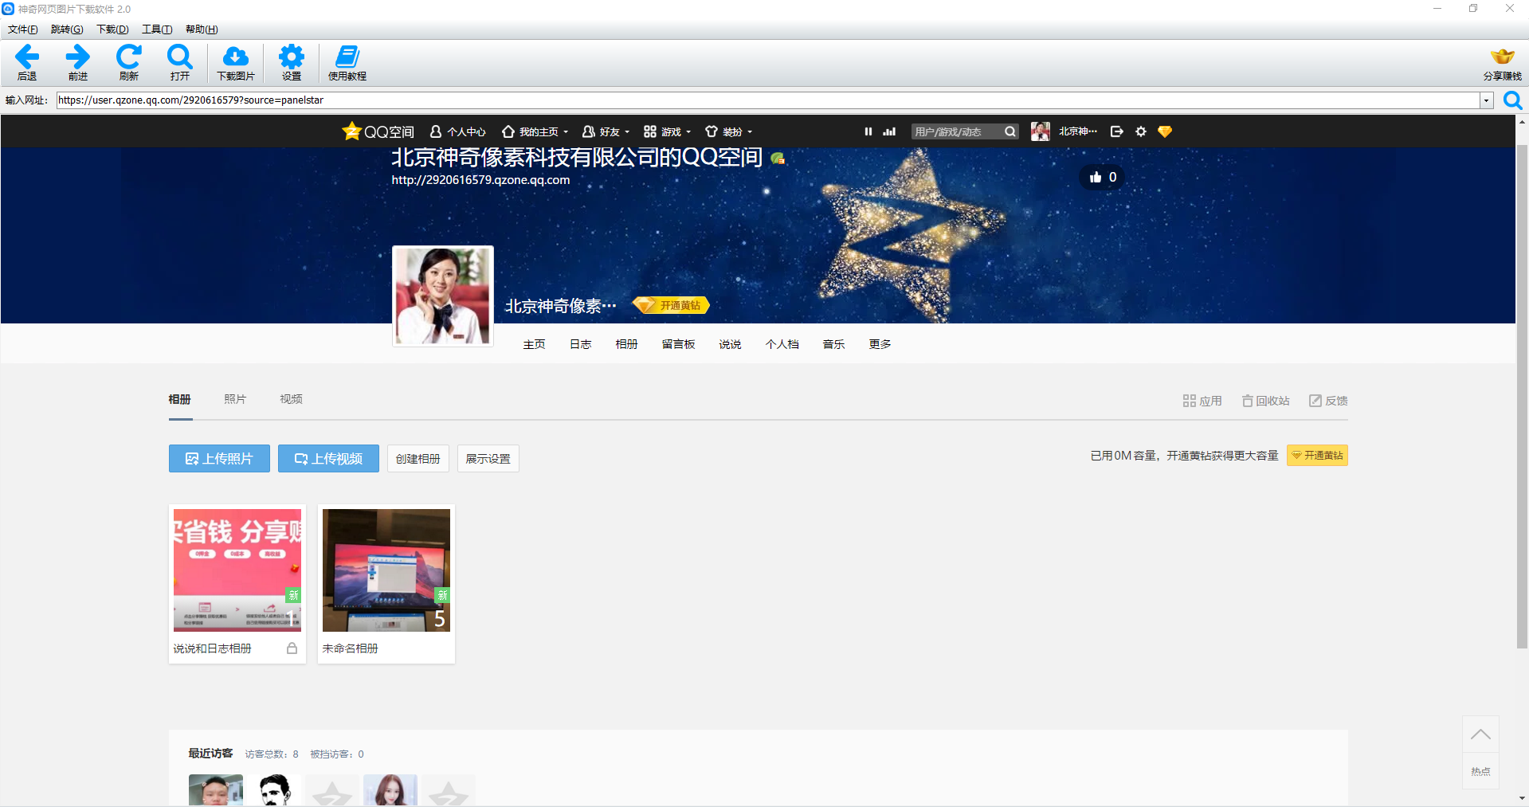Switch to 照片 sub-tab
The image size is (1529, 807).
pyautogui.click(x=235, y=399)
